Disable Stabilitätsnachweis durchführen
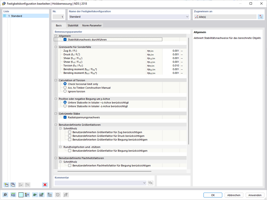 tap(64, 39)
